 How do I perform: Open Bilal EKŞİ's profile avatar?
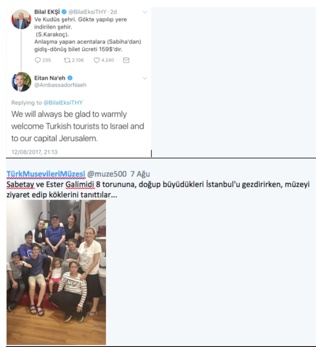click(x=21, y=19)
